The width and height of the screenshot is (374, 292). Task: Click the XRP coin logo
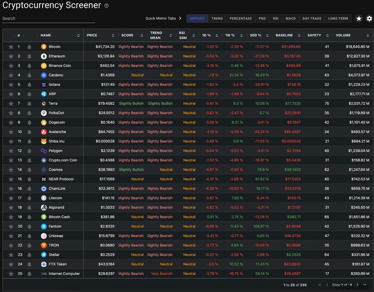coord(44,94)
